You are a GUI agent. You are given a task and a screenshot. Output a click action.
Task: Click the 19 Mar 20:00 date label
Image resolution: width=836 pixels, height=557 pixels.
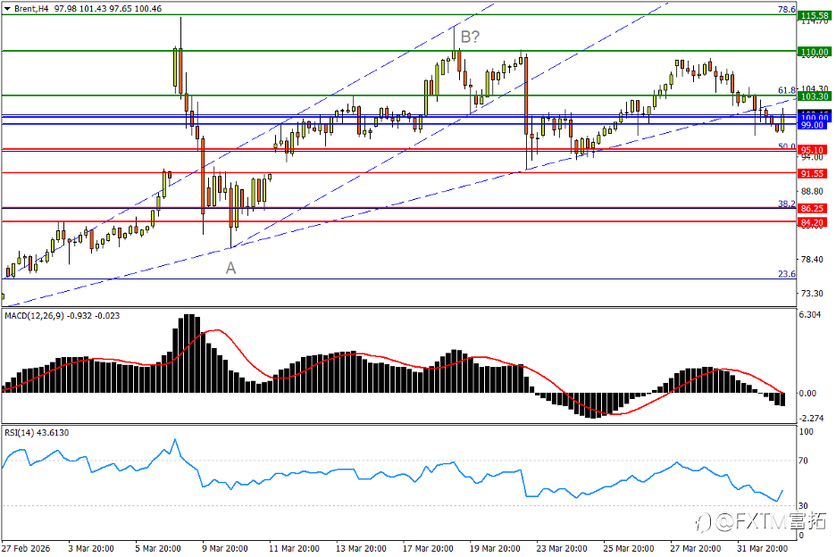click(x=495, y=548)
